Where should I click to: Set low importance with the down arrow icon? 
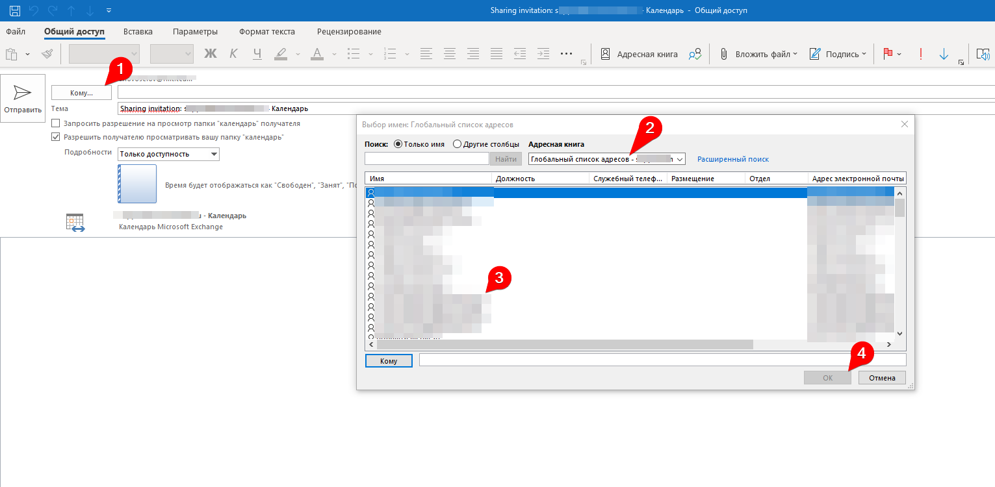944,55
